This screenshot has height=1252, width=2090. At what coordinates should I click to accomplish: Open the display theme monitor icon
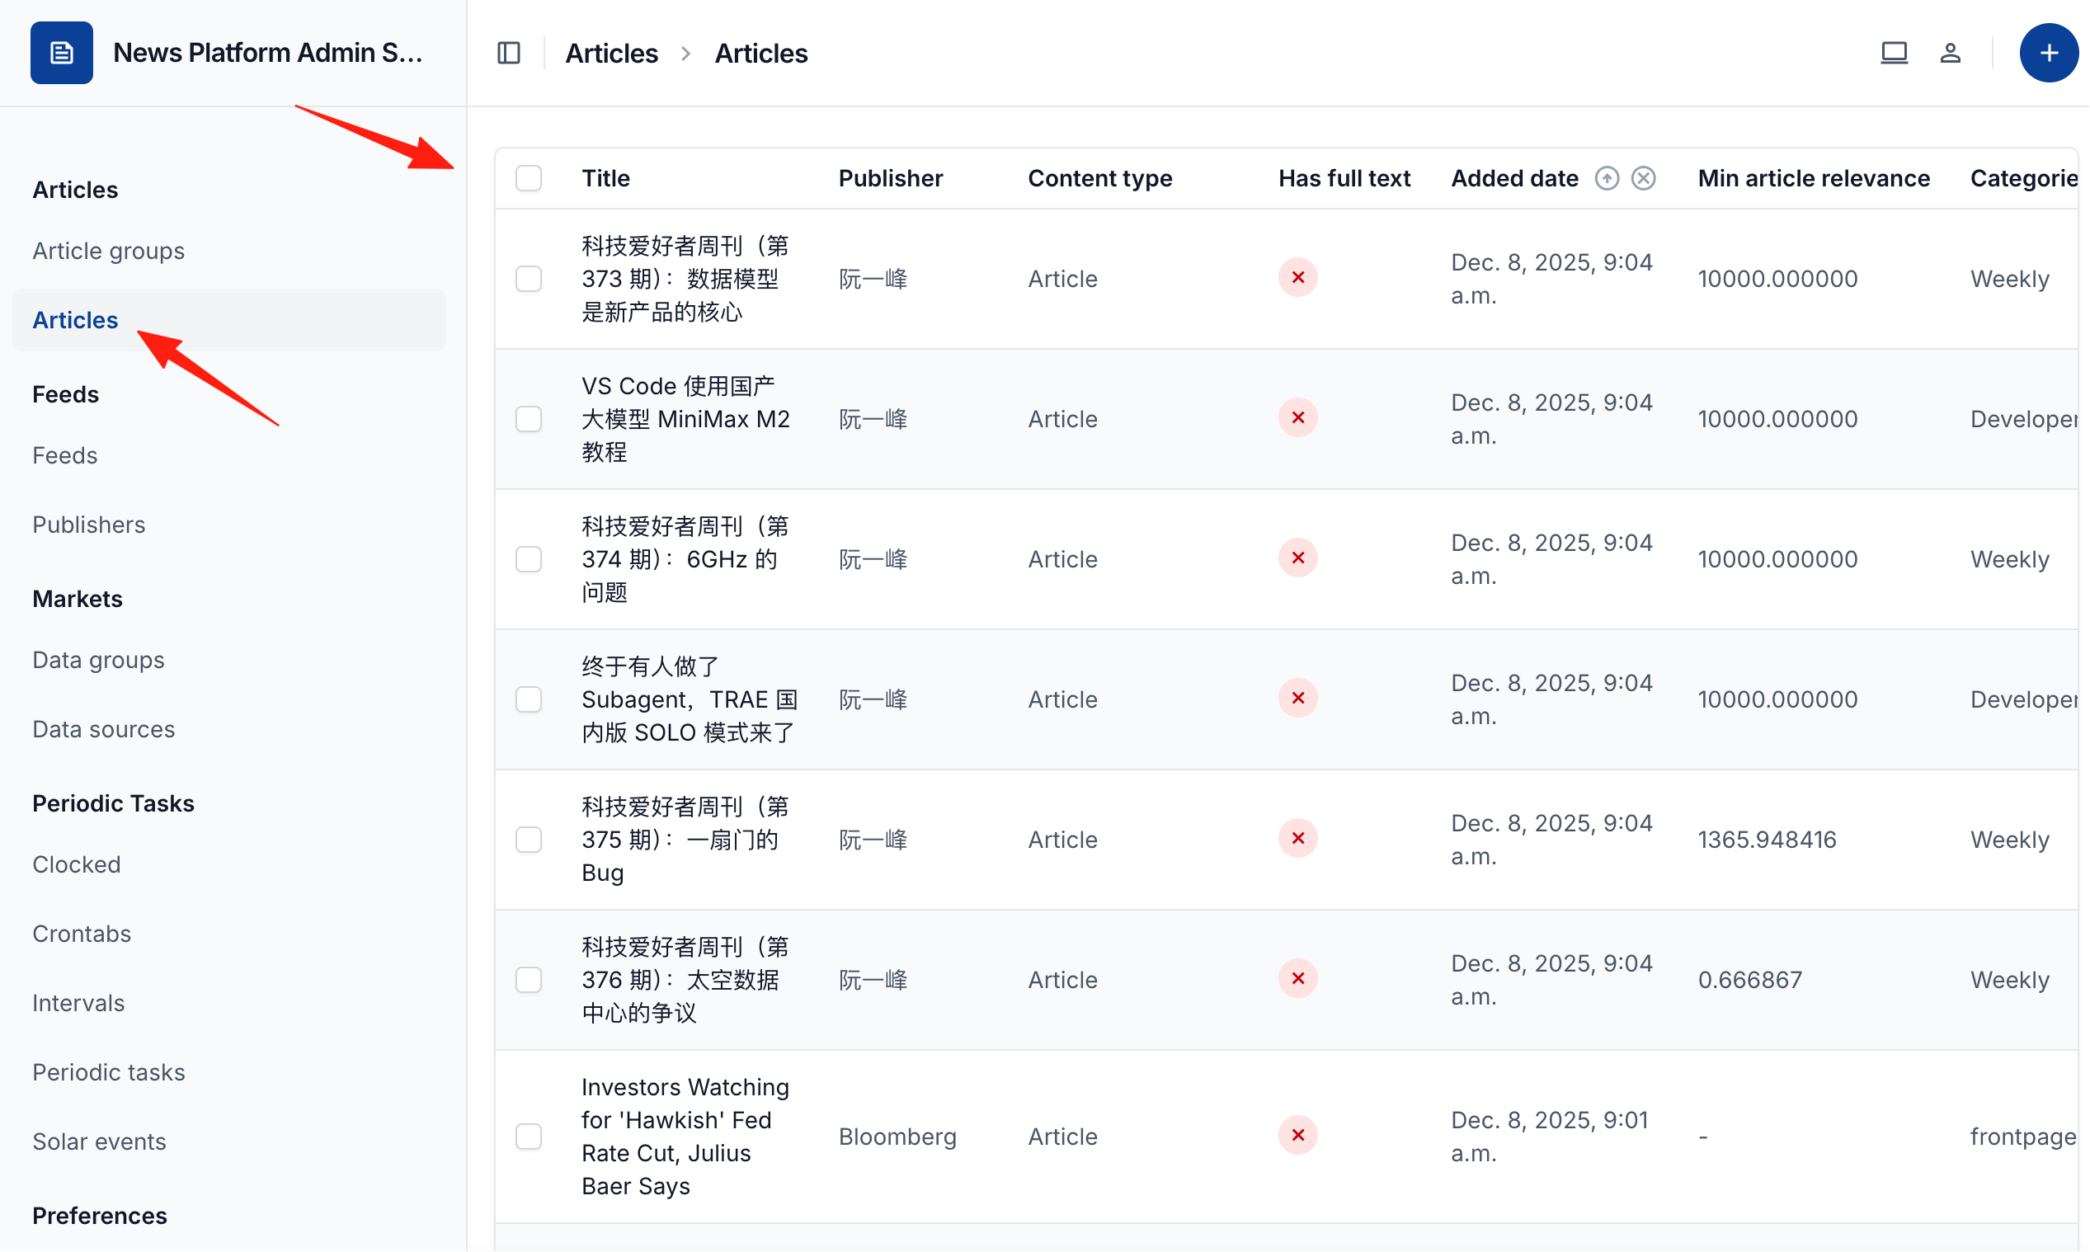(1894, 53)
